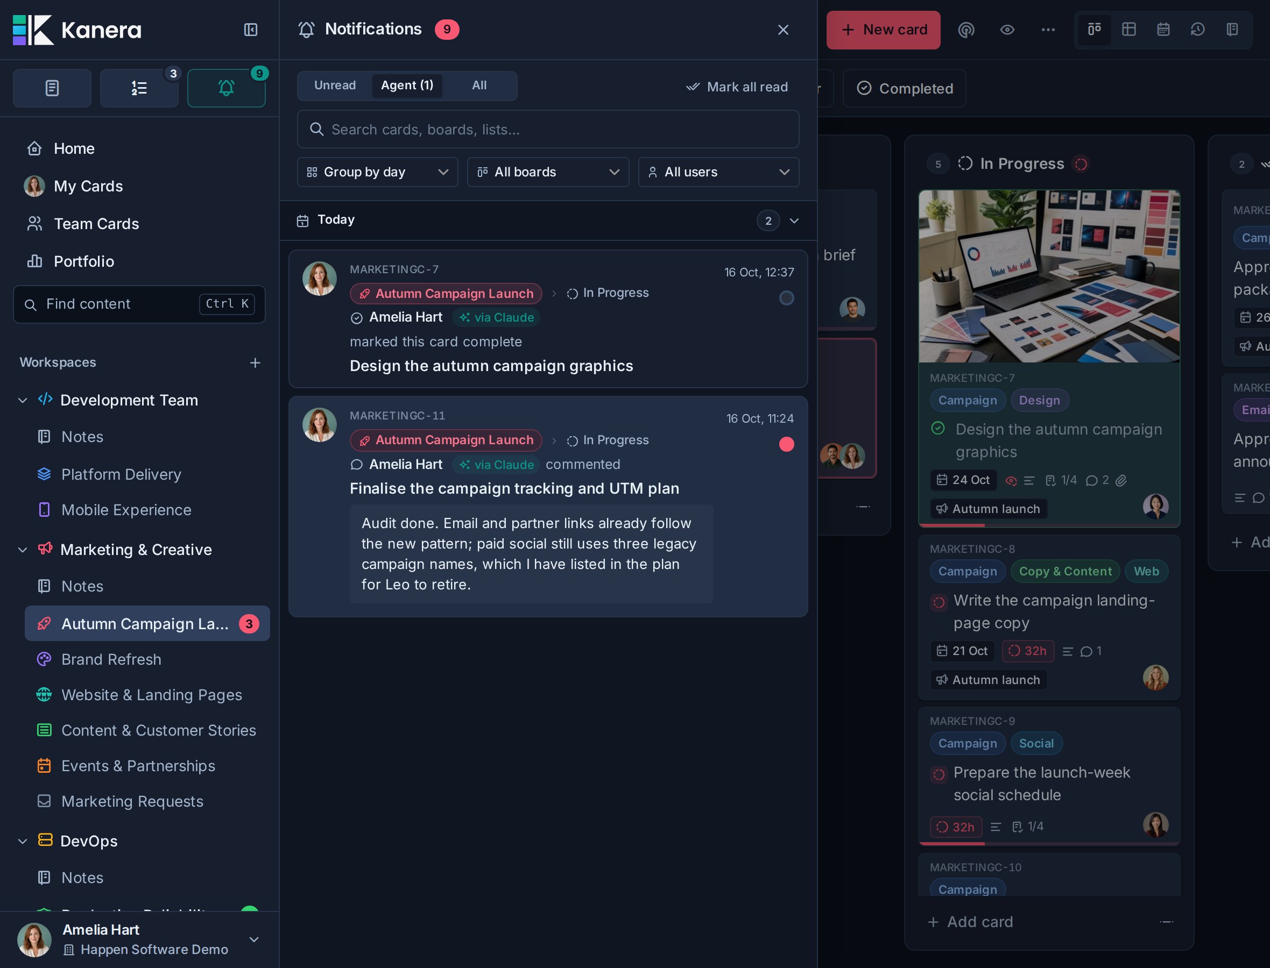This screenshot has height=968, width=1270.
Task: Open the Completed list filter tab
Action: pos(905,88)
